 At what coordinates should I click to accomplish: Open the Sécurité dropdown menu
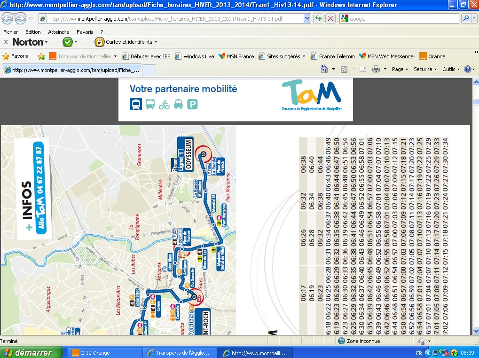point(425,69)
